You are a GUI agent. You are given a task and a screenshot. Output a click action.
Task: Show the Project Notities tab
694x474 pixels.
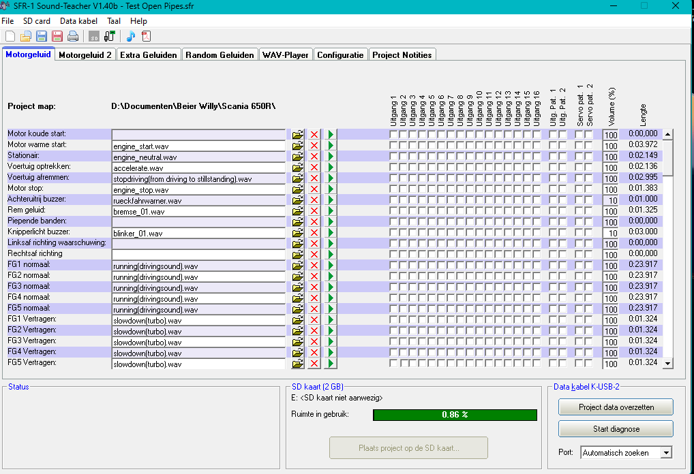click(x=402, y=55)
